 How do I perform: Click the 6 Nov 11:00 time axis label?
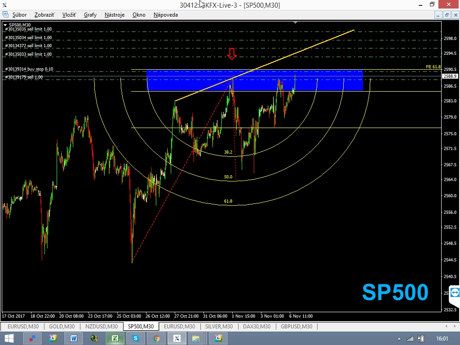(x=301, y=316)
